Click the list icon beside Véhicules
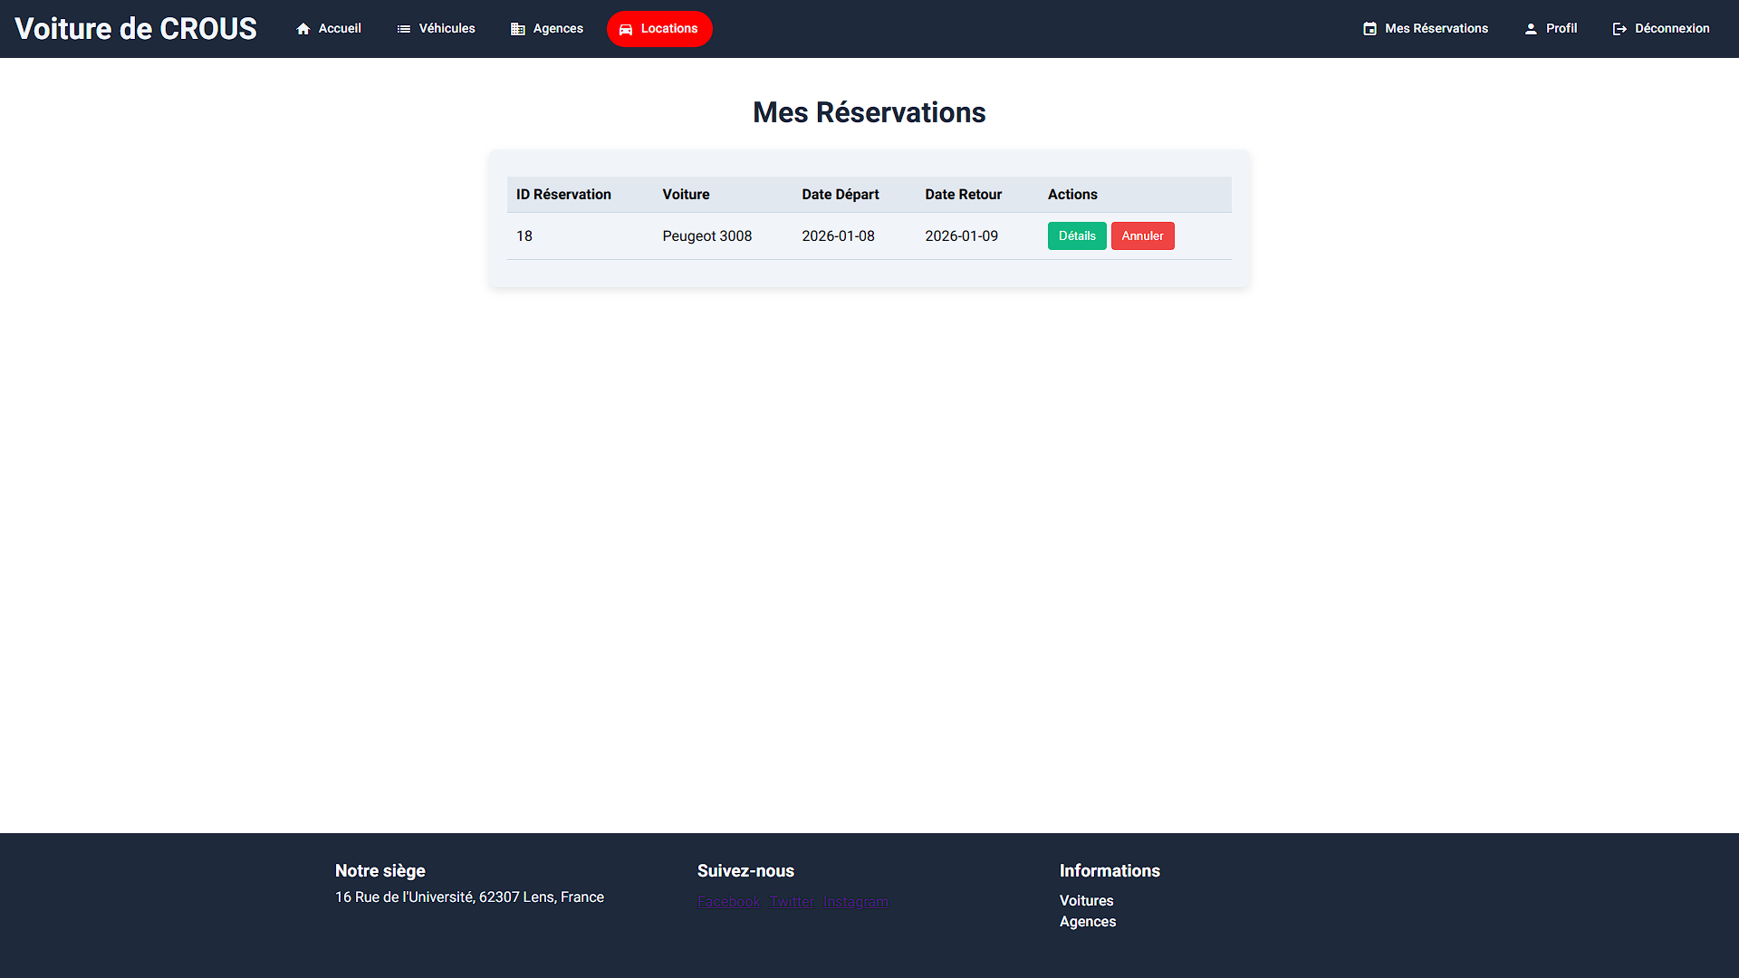Image resolution: width=1739 pixels, height=978 pixels. (x=404, y=29)
